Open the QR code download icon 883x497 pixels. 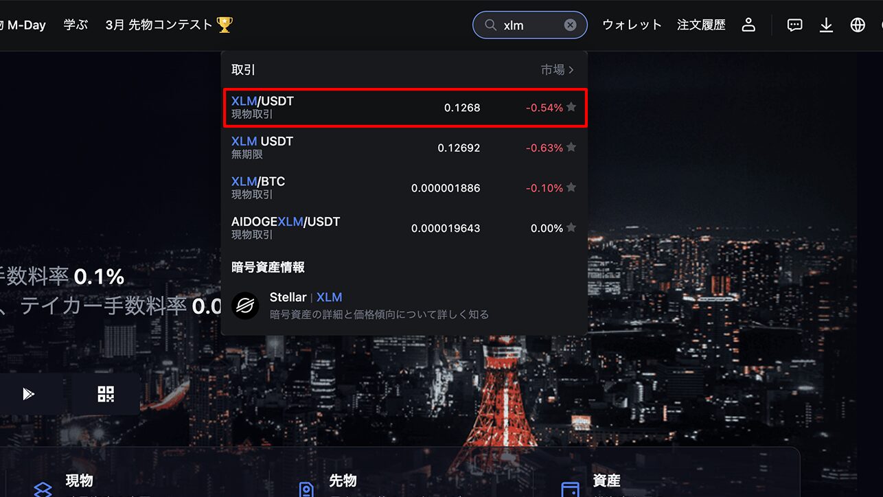tap(106, 394)
